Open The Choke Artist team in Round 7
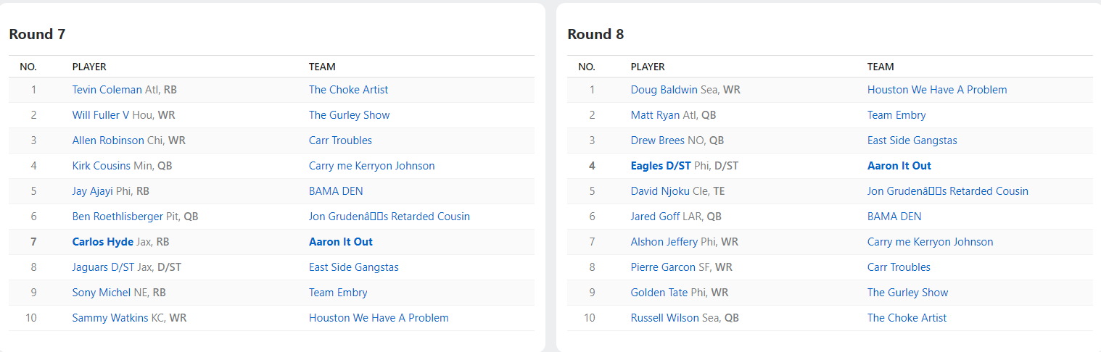This screenshot has width=1101, height=352. click(x=348, y=90)
